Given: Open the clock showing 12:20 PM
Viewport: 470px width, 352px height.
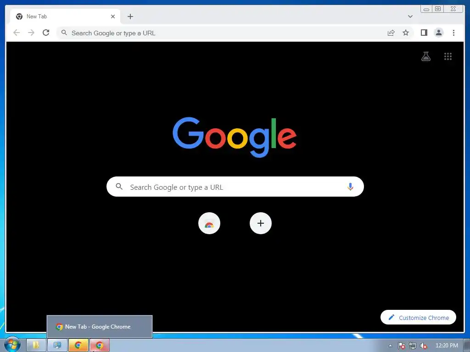Looking at the screenshot, I should tap(447, 346).
